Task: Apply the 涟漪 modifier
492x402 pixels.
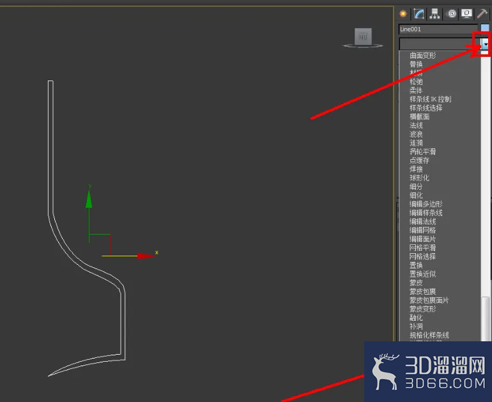Action: click(x=416, y=143)
